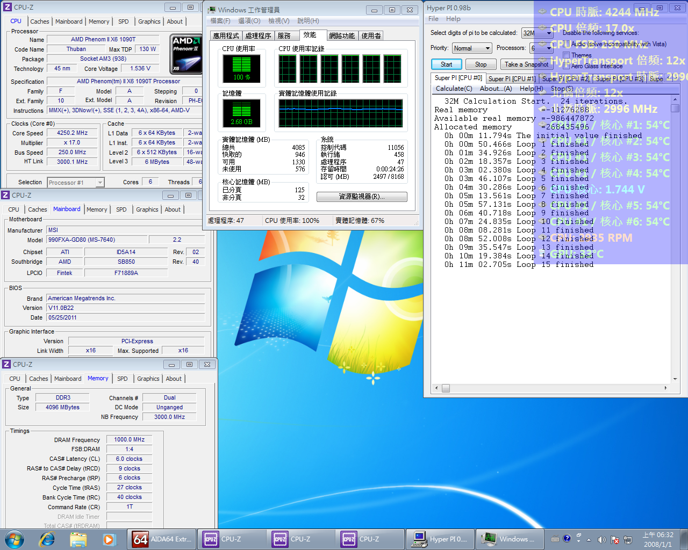This screenshot has height=550, width=688.
Task: Open the Priority Normal dropdown
Action: coord(472,48)
